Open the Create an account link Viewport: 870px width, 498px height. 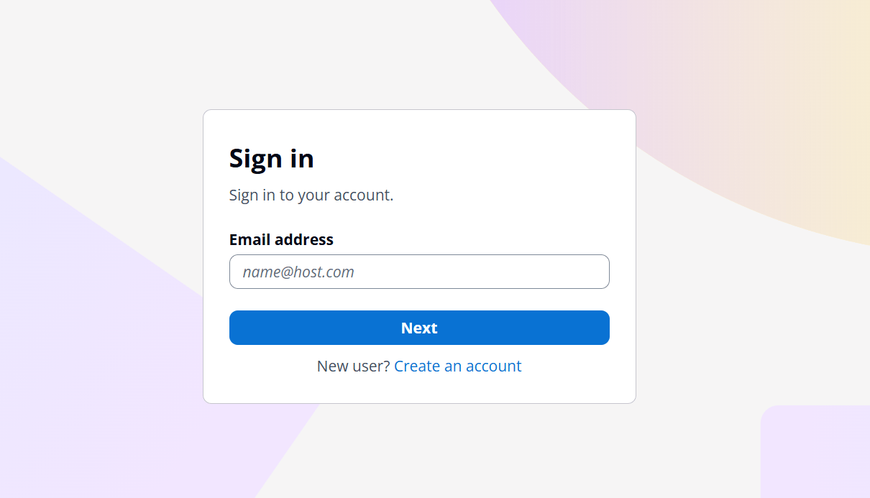(457, 366)
